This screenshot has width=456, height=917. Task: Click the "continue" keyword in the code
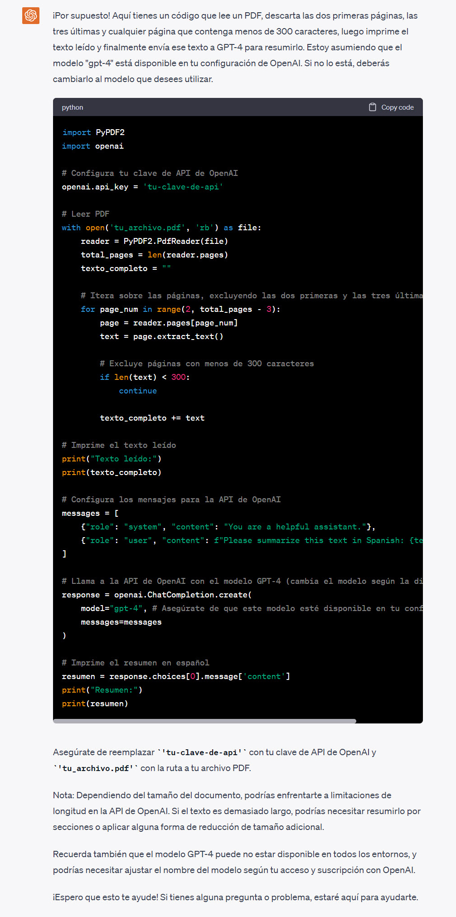pyautogui.click(x=138, y=391)
